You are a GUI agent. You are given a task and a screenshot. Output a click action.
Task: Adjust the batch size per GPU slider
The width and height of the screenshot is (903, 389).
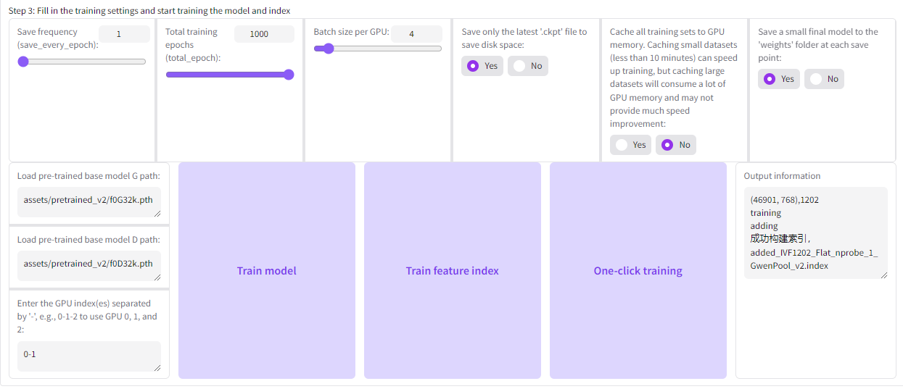(x=378, y=49)
